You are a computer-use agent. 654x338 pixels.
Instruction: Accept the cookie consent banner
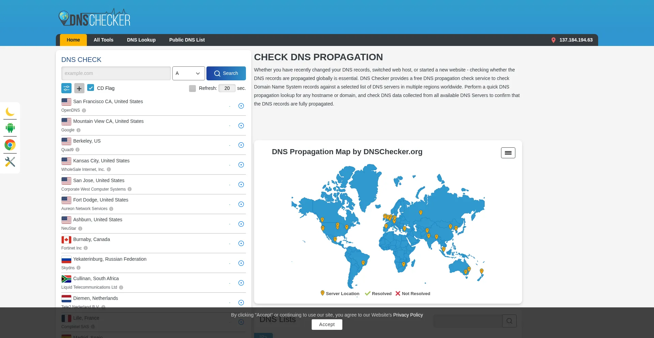tap(327, 324)
